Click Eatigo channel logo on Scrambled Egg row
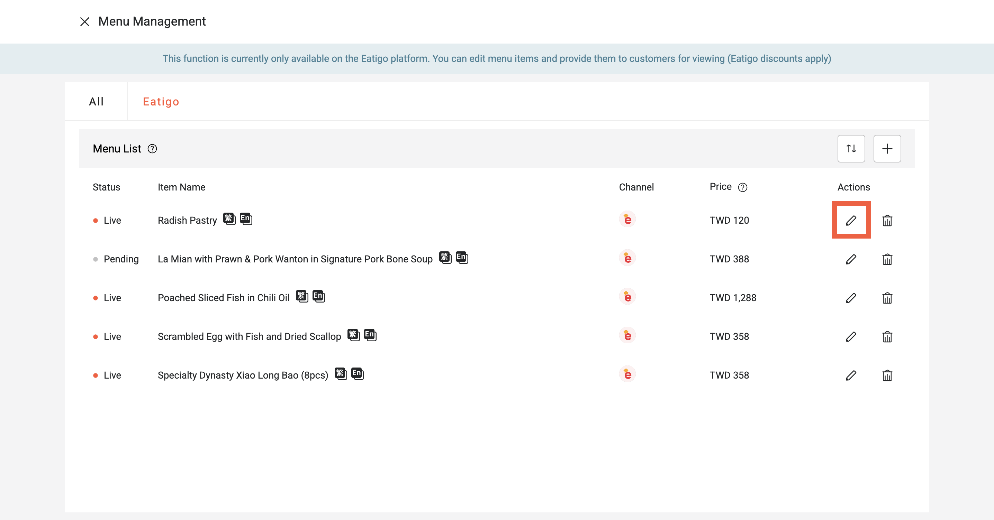This screenshot has height=520, width=994. (x=627, y=335)
